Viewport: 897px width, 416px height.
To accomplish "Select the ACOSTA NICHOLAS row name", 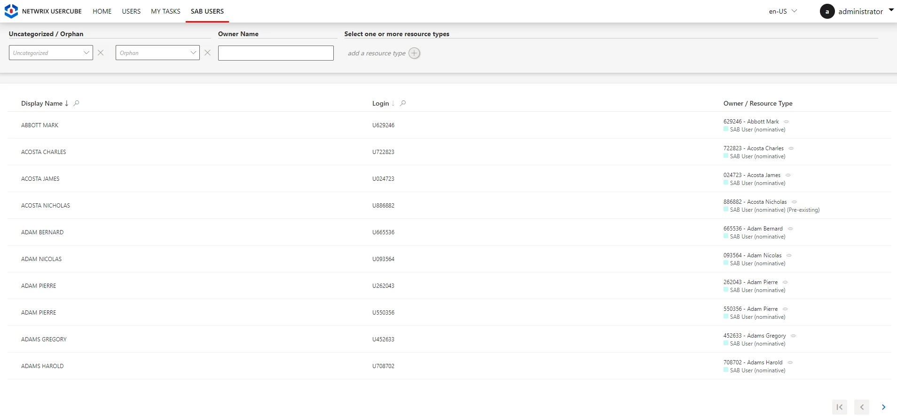I will click(x=46, y=206).
